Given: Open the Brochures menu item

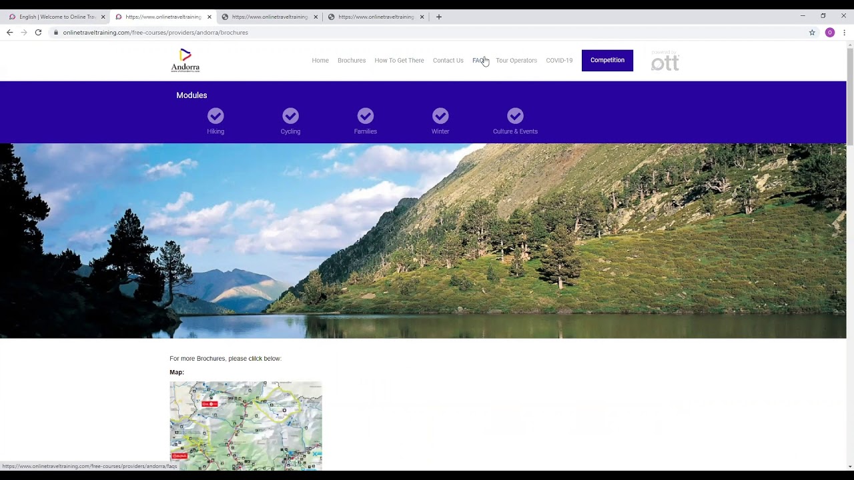Looking at the screenshot, I should [352, 60].
